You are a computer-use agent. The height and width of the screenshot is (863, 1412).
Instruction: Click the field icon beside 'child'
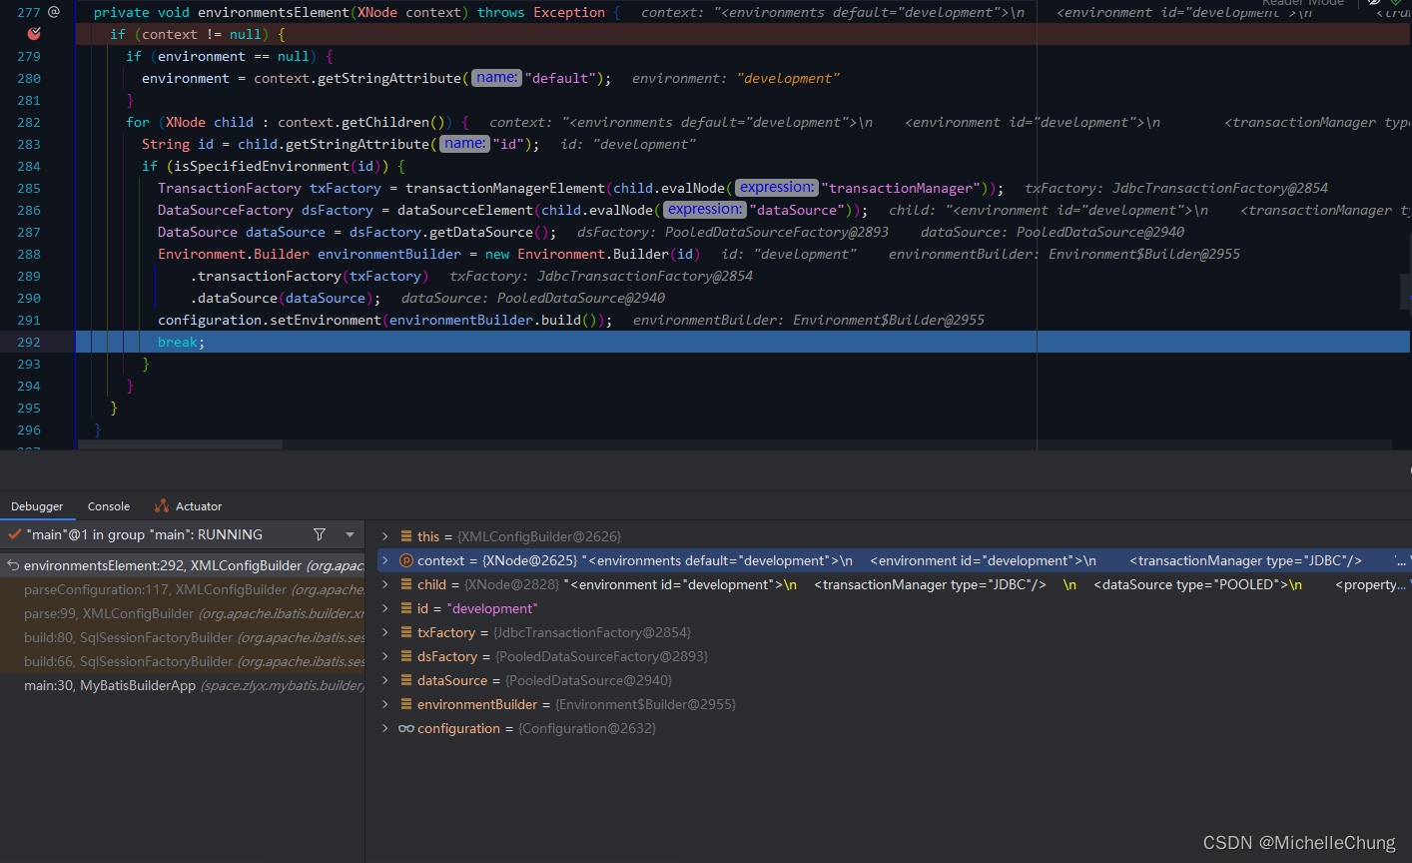click(x=406, y=584)
